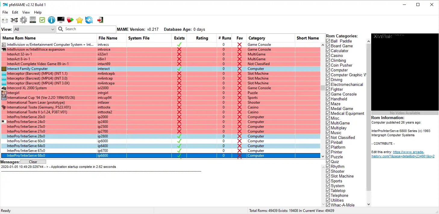Click the black monitor toolbar icon
Screen dimensions: 439x214
[x=61, y=20]
